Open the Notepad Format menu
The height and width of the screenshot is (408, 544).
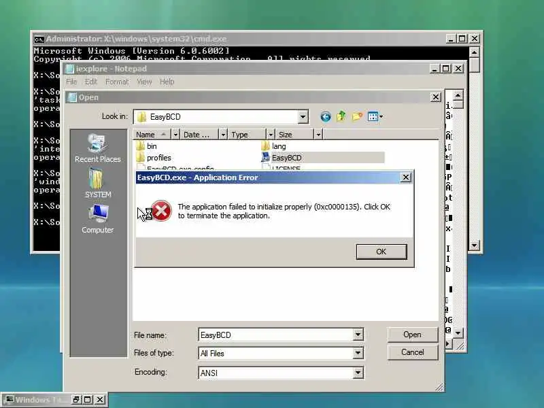point(117,82)
